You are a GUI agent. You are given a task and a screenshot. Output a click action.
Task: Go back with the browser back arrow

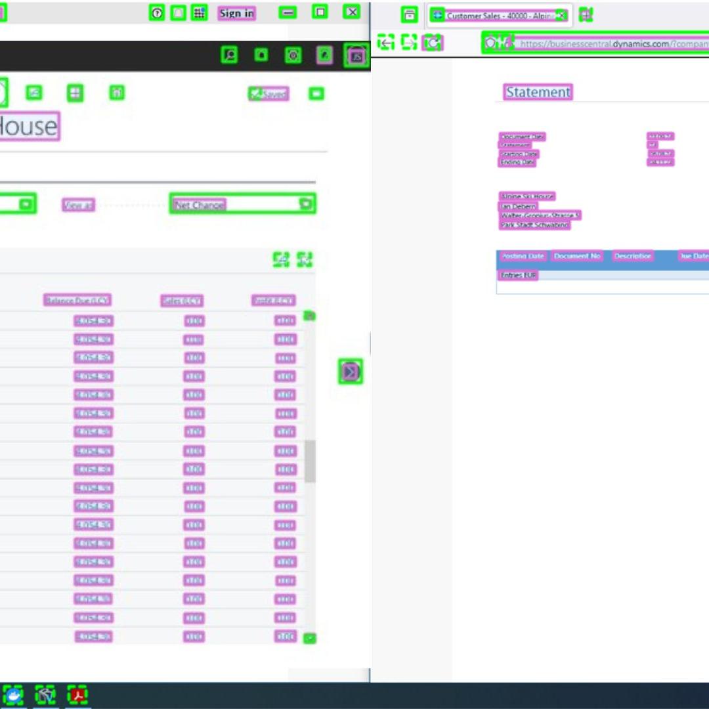387,43
